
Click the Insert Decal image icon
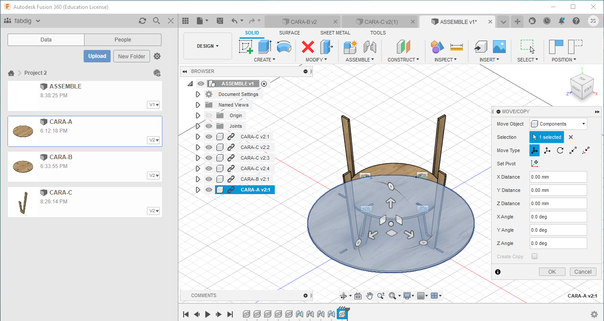click(499, 47)
